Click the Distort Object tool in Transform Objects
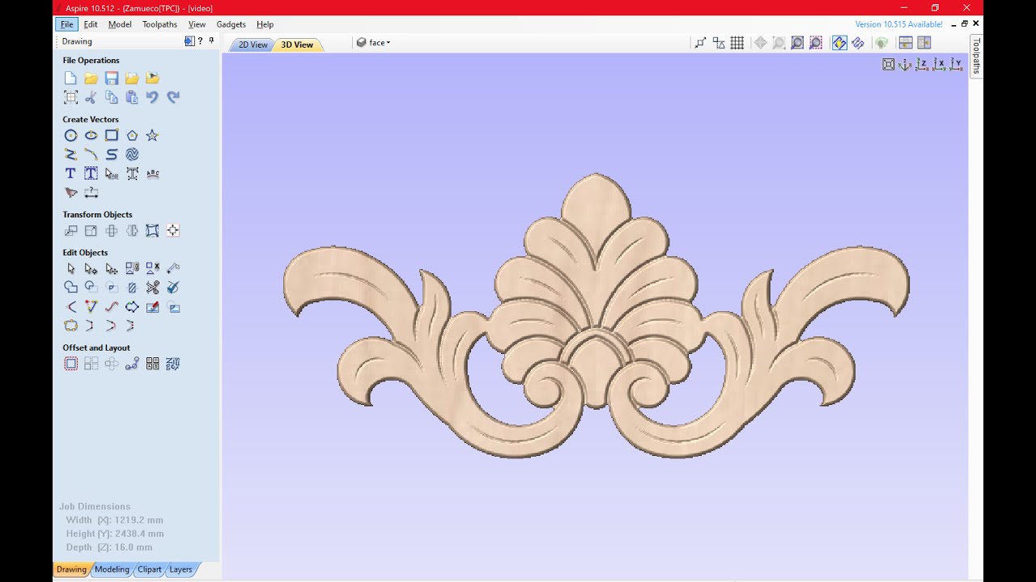This screenshot has width=1036, height=582. point(152,231)
